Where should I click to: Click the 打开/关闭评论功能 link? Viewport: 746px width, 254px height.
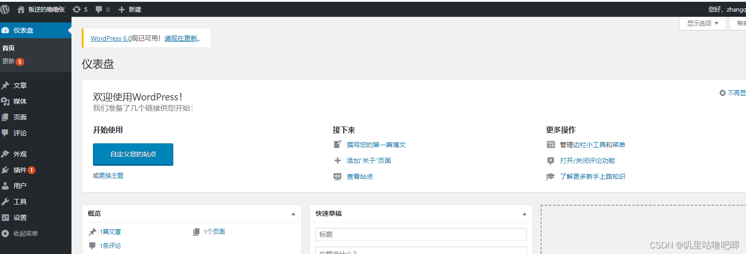[587, 161]
